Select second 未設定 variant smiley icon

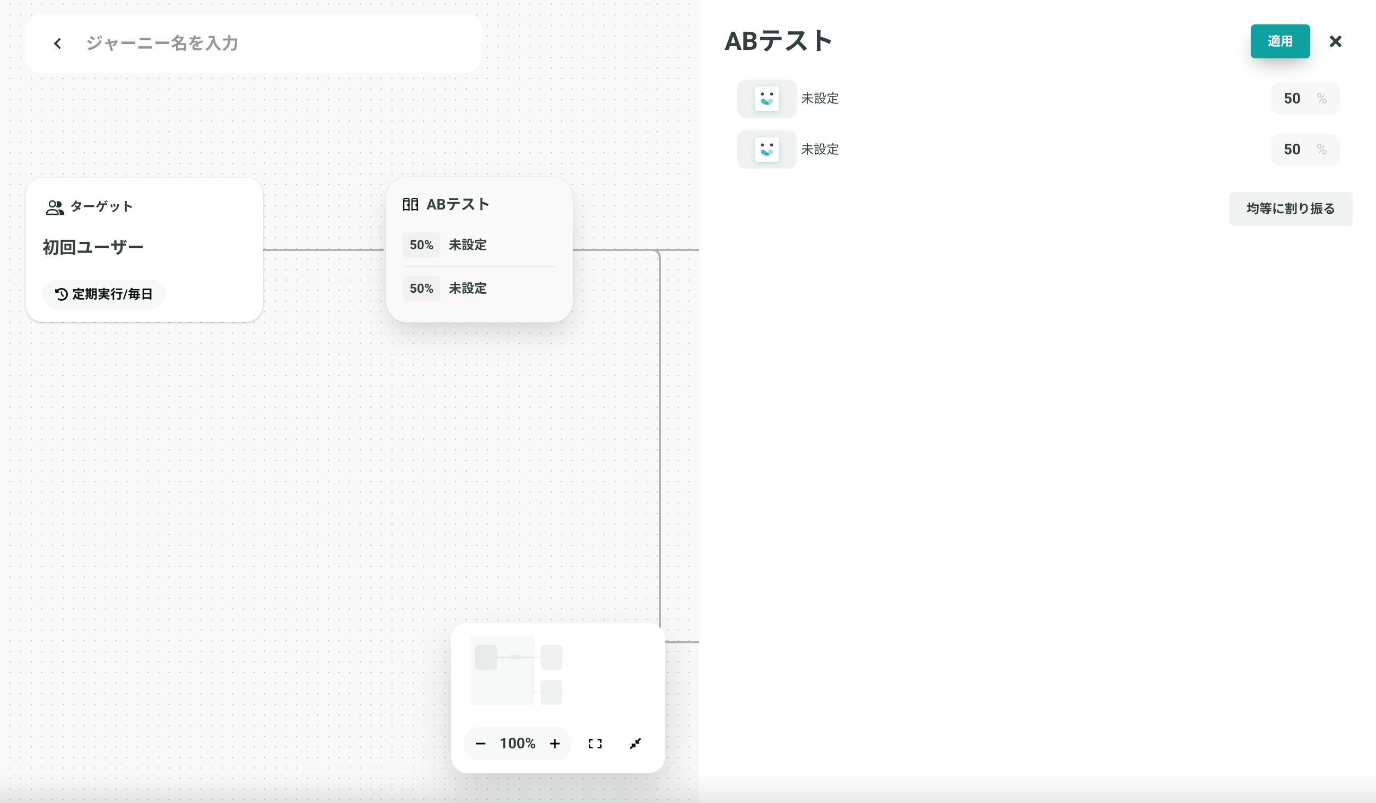coord(767,150)
